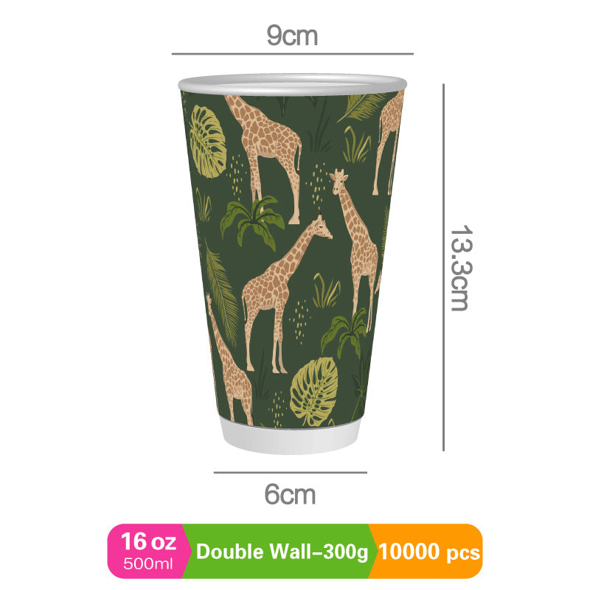Click the top-left monstera leaf
This screenshot has height=590, width=590.
point(207,142)
